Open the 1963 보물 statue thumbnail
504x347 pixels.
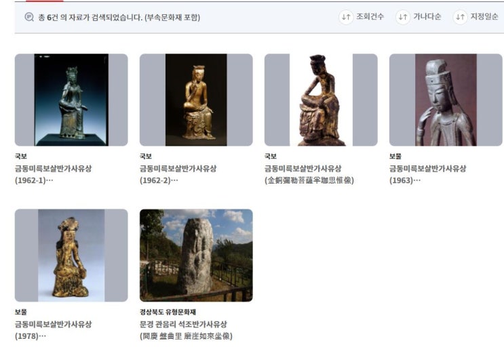point(446,100)
